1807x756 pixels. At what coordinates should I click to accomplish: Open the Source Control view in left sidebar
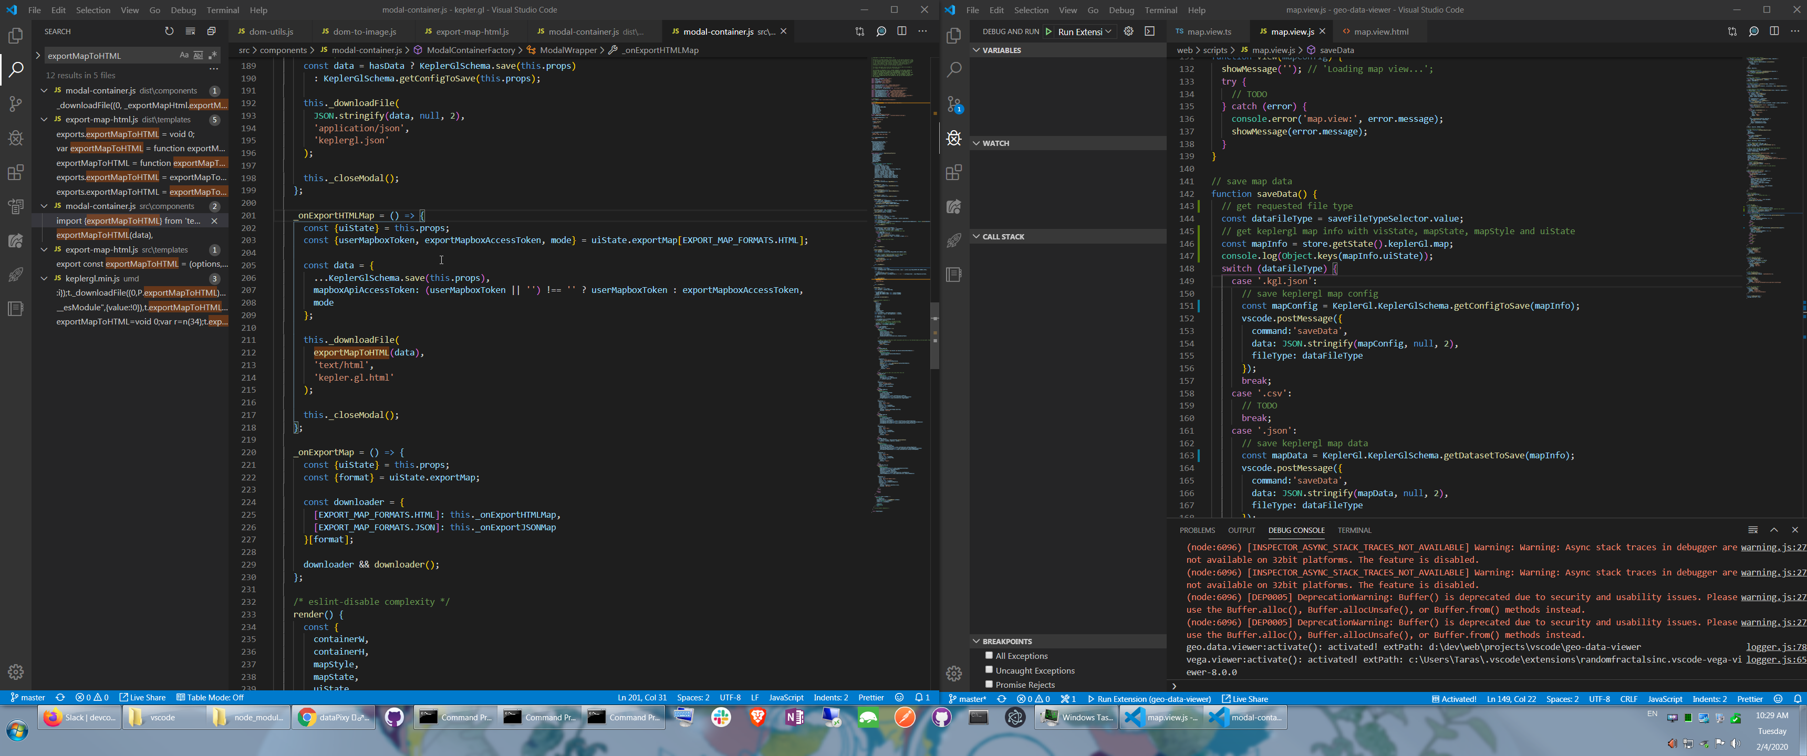15,103
